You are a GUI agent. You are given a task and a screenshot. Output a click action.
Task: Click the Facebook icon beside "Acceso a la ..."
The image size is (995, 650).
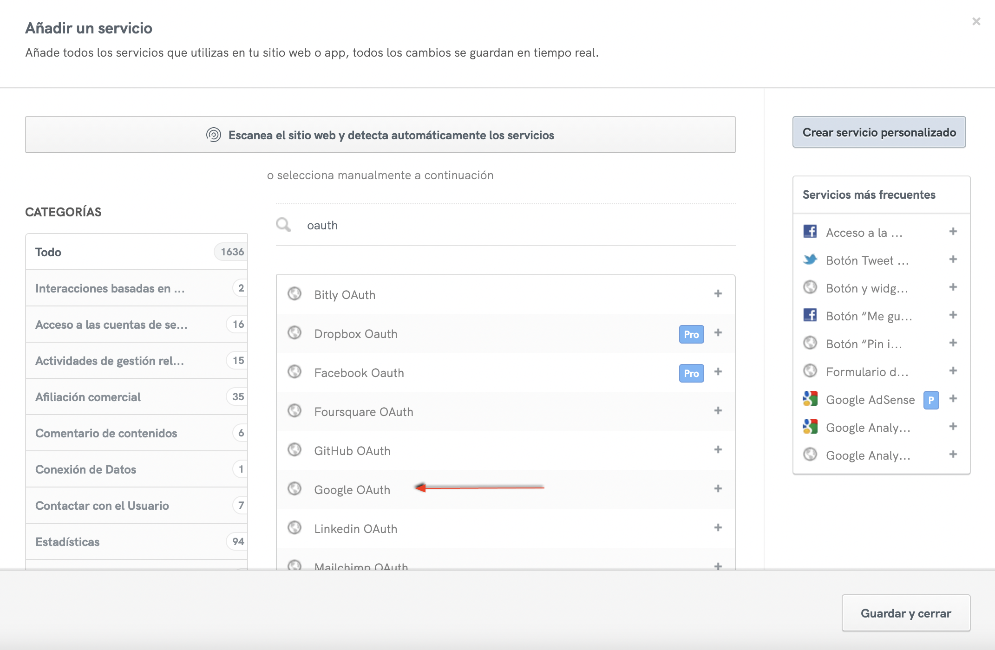click(810, 232)
